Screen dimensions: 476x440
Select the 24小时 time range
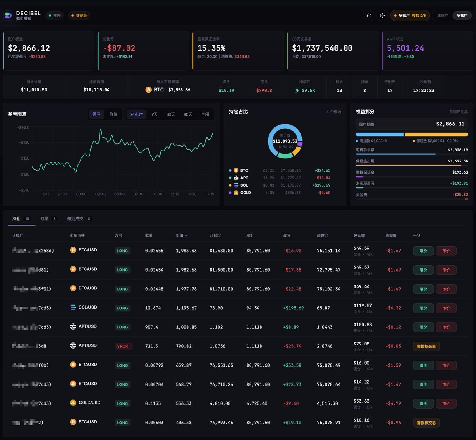pyautogui.click(x=136, y=114)
